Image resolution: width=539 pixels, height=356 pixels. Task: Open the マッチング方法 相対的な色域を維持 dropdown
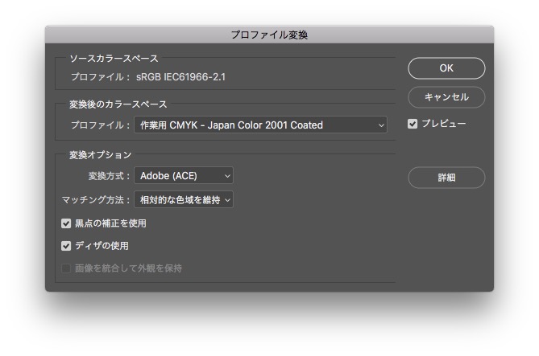tap(183, 199)
